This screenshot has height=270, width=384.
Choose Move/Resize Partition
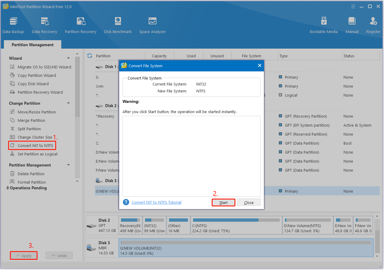point(33,112)
